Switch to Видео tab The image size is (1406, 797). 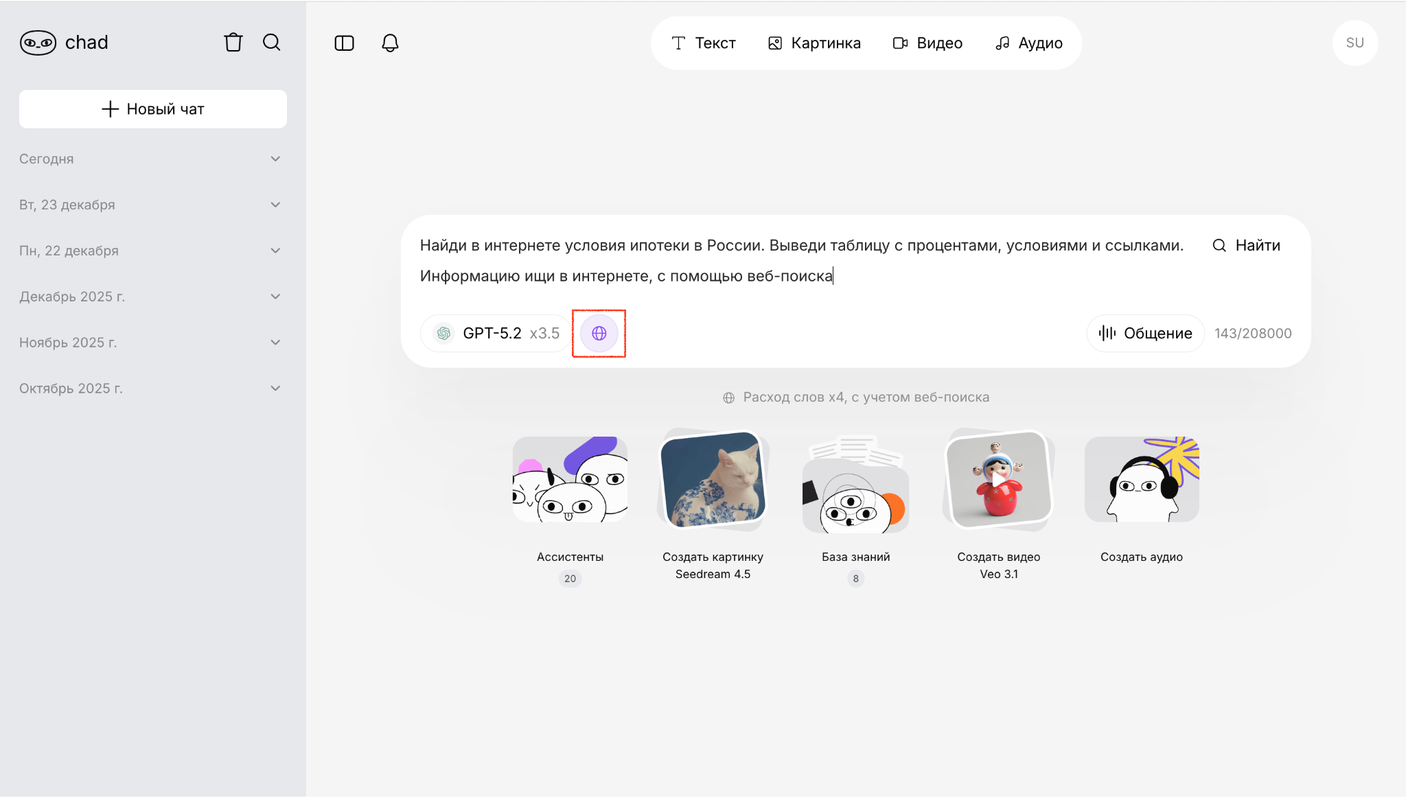(927, 43)
